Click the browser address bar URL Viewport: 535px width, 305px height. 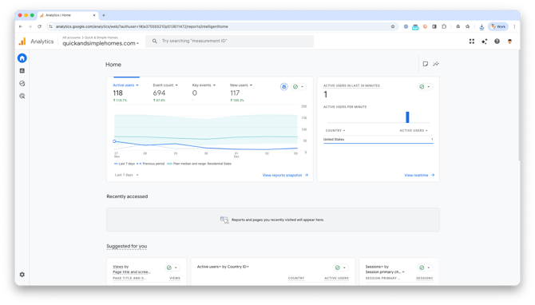pos(141,26)
